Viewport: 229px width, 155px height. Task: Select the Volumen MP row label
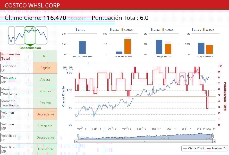pos(7,126)
